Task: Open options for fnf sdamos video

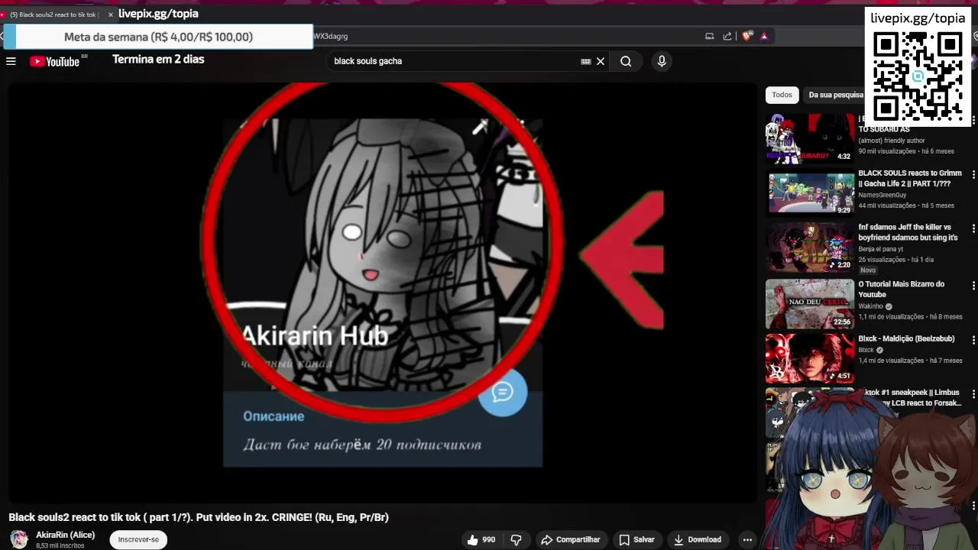Action: (973, 228)
